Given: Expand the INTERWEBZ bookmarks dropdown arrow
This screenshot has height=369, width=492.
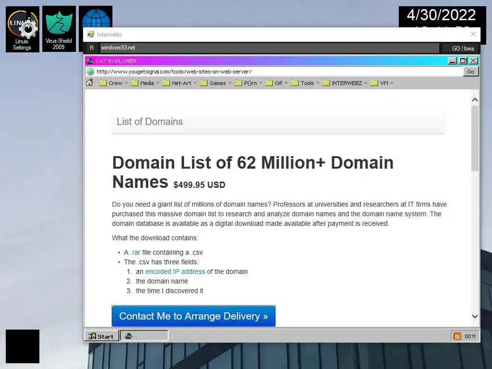Looking at the screenshot, I should click(366, 83).
